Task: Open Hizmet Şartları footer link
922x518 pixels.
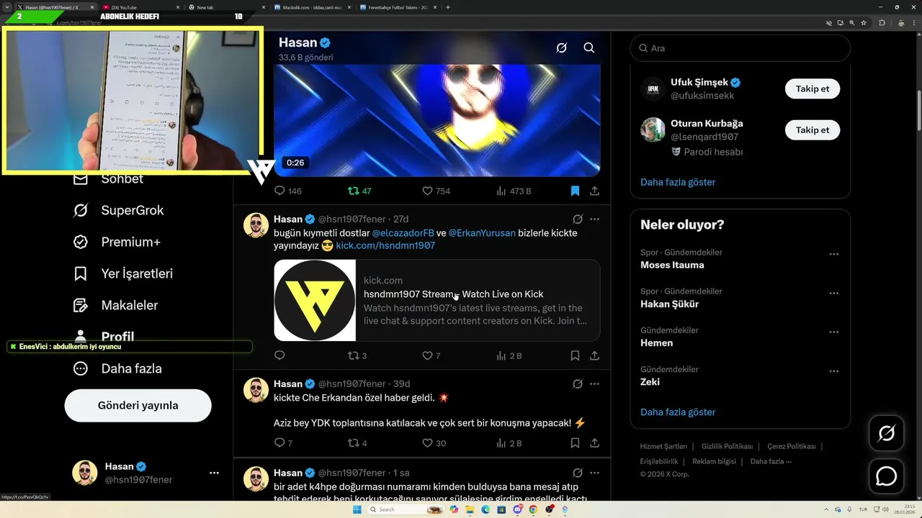Action: pos(663,447)
